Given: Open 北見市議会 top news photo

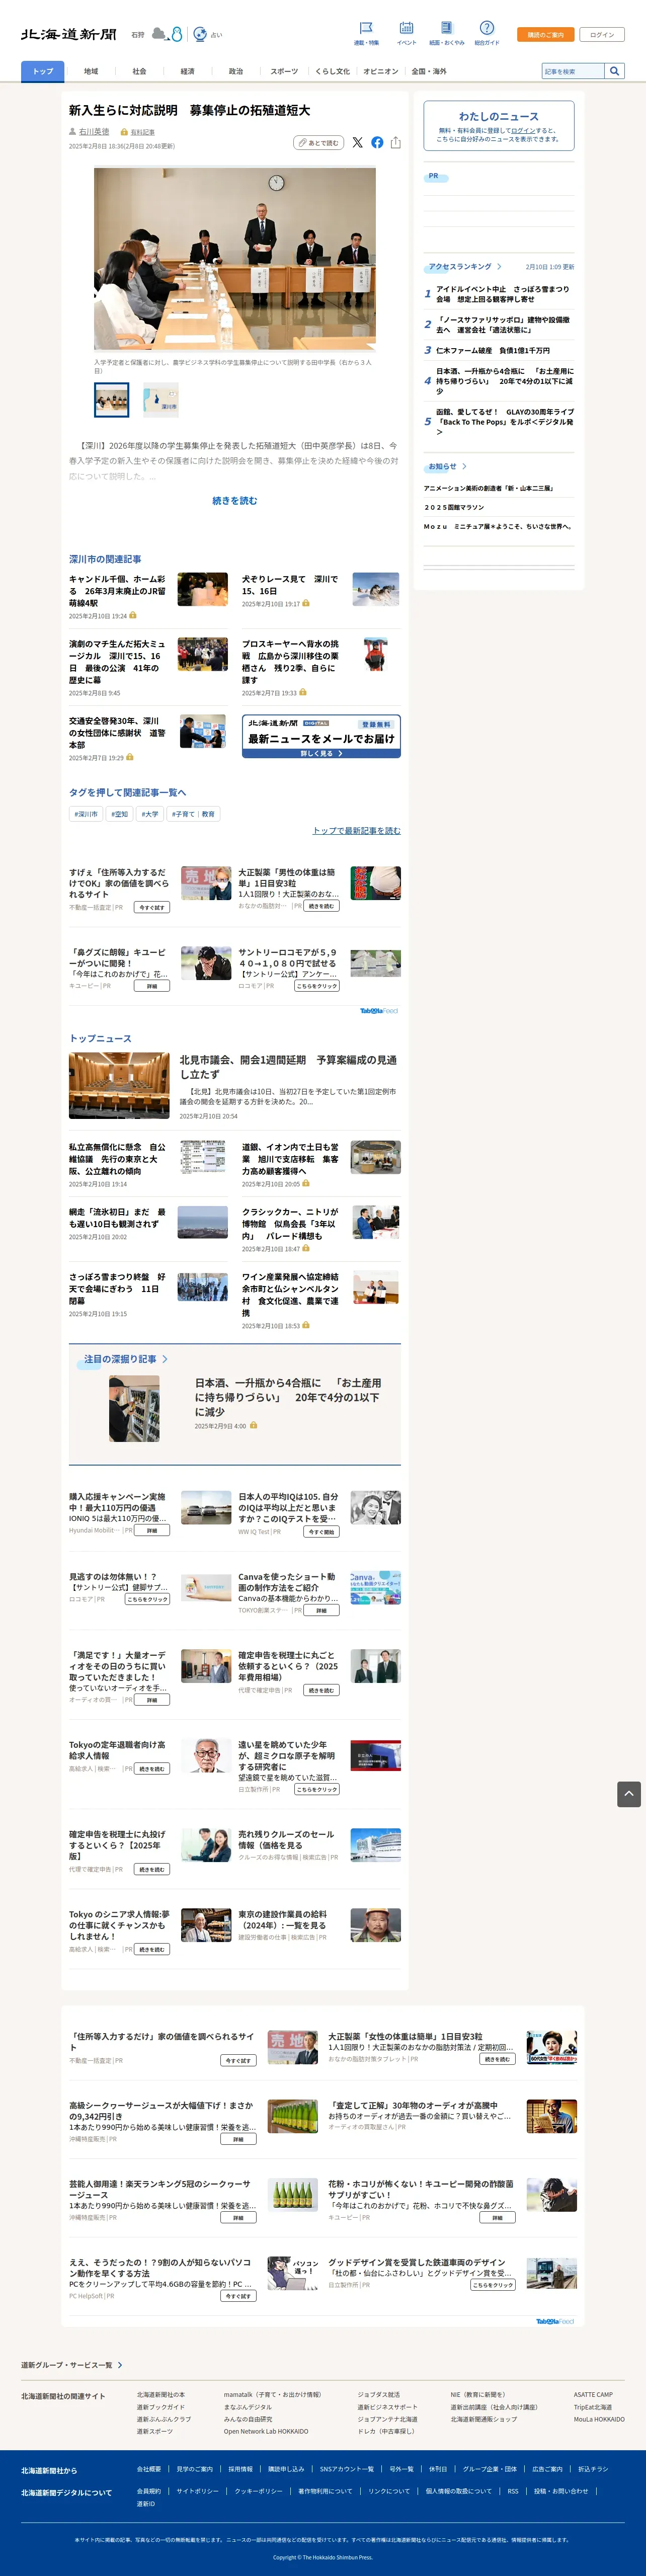Looking at the screenshot, I should (x=119, y=1084).
